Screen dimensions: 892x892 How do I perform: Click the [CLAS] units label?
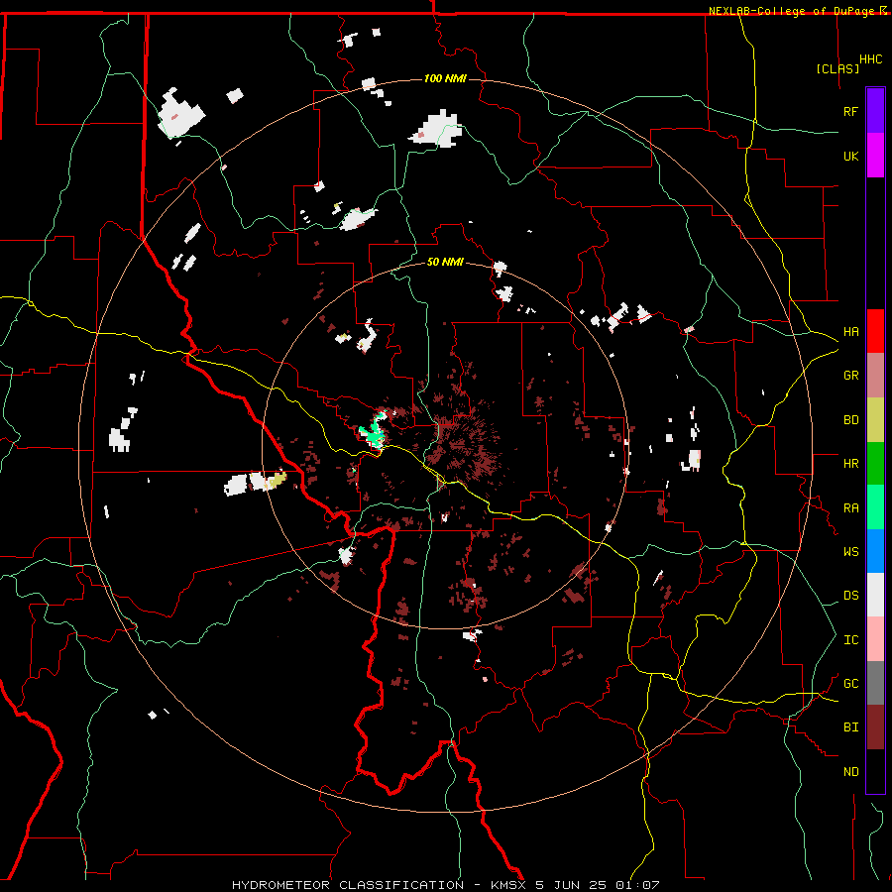[837, 68]
